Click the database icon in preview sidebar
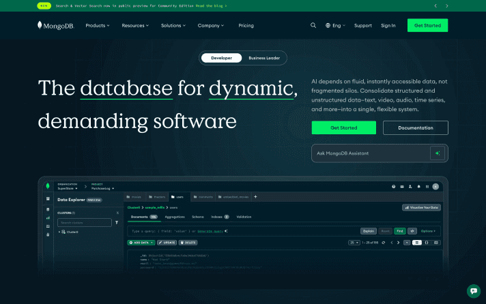 tap(48, 209)
